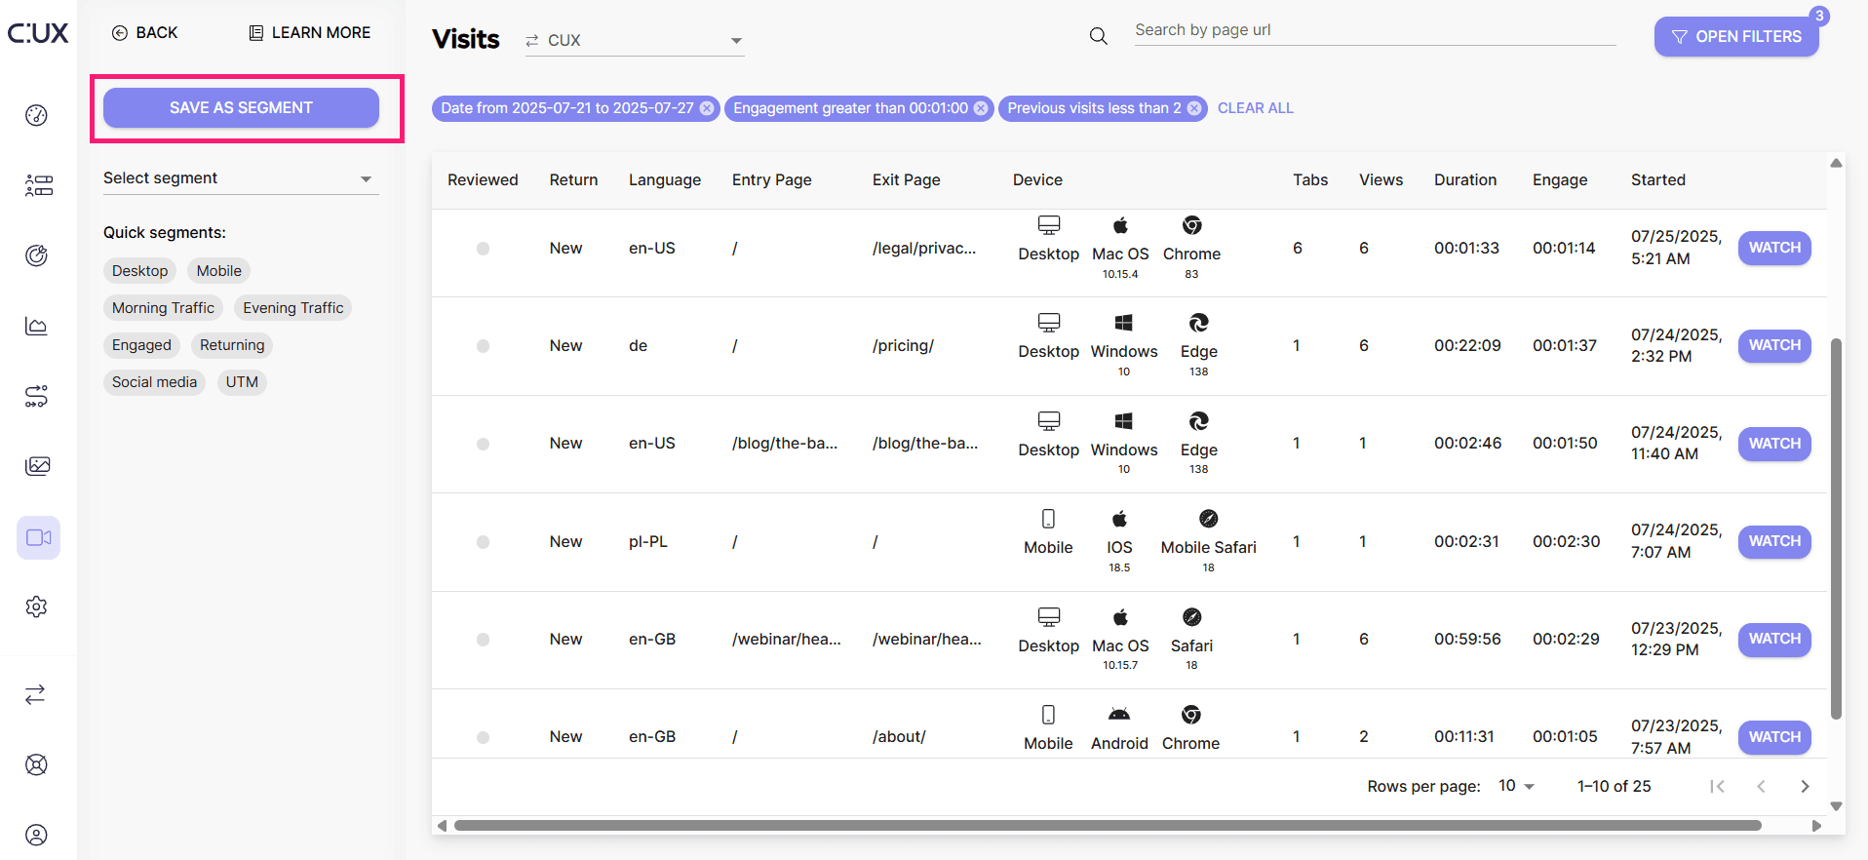The height and width of the screenshot is (860, 1868).
Task: Select the Desktop quick segment
Action: [139, 271]
